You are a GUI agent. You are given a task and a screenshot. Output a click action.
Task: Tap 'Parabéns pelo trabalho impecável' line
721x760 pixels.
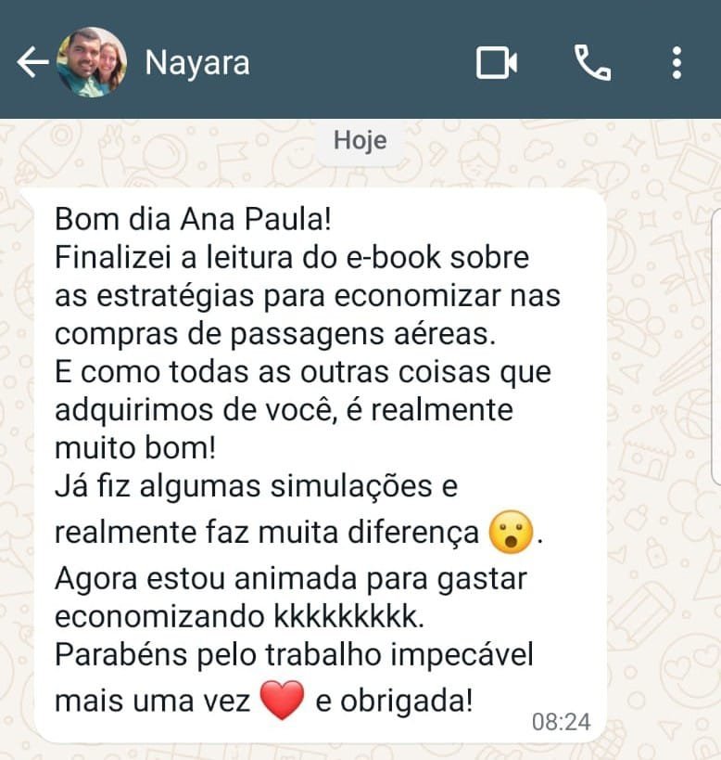pos(294,655)
